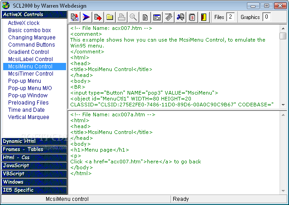Click upper code pane scroll-up arrow
The image size is (289, 205).
283,29
